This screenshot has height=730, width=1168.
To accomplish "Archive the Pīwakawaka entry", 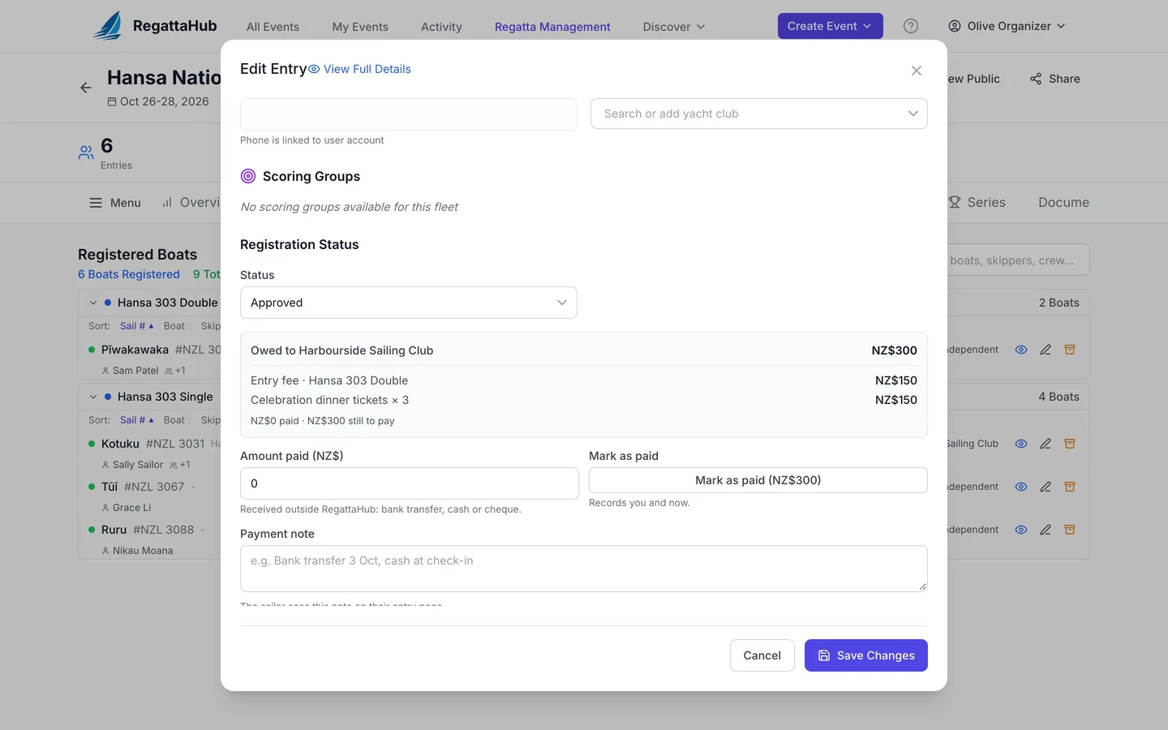I will click(1070, 350).
